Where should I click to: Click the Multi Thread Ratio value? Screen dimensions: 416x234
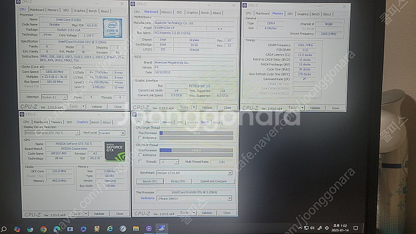coord(222,162)
